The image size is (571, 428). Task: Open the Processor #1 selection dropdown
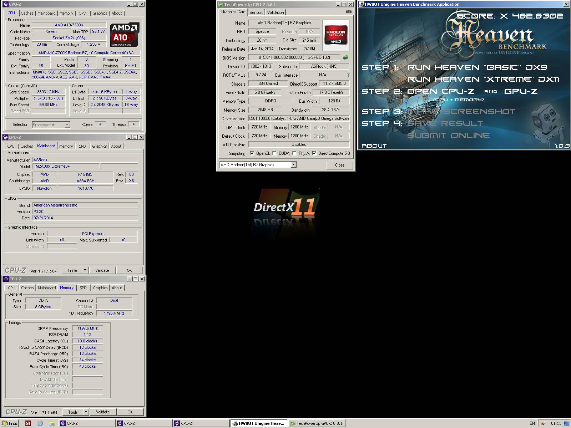click(x=67, y=125)
